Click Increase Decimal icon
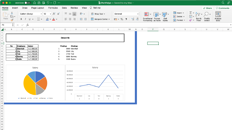232x130 pixels. [133, 19]
